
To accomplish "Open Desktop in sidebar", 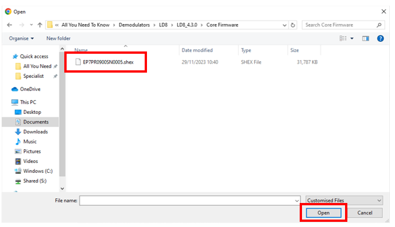I will 32,112.
